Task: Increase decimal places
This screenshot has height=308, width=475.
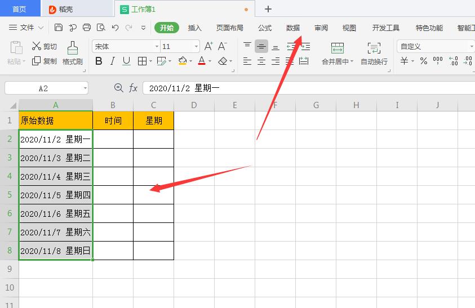Action: (454, 61)
